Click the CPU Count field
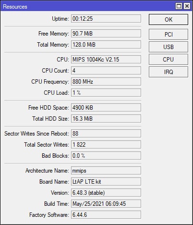 (x=106, y=71)
